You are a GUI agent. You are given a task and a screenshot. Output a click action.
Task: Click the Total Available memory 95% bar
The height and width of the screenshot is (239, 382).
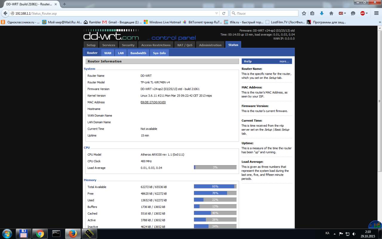pos(215,186)
